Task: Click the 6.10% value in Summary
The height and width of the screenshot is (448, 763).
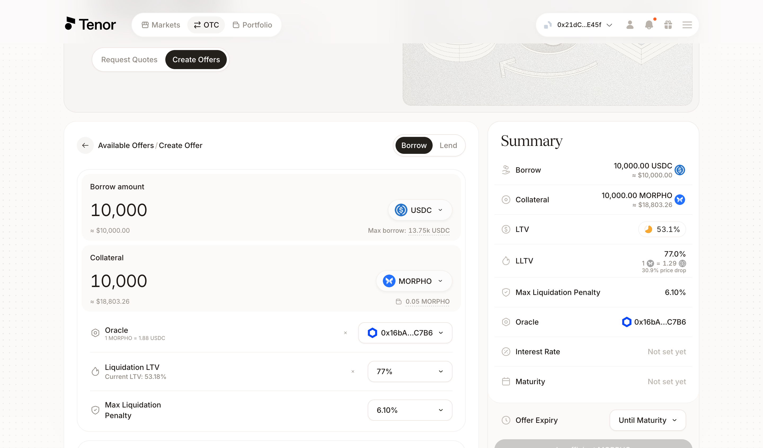Action: 675,292
